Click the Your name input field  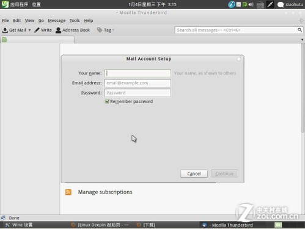pyautogui.click(x=138, y=73)
